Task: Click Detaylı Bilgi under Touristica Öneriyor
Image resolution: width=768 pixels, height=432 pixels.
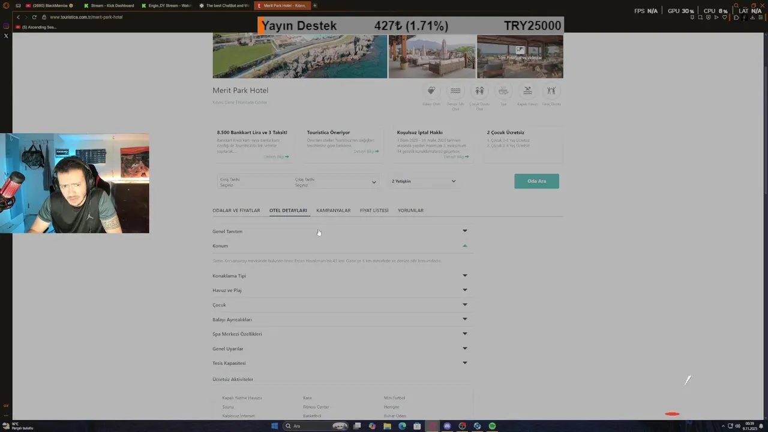Action: pyautogui.click(x=366, y=151)
